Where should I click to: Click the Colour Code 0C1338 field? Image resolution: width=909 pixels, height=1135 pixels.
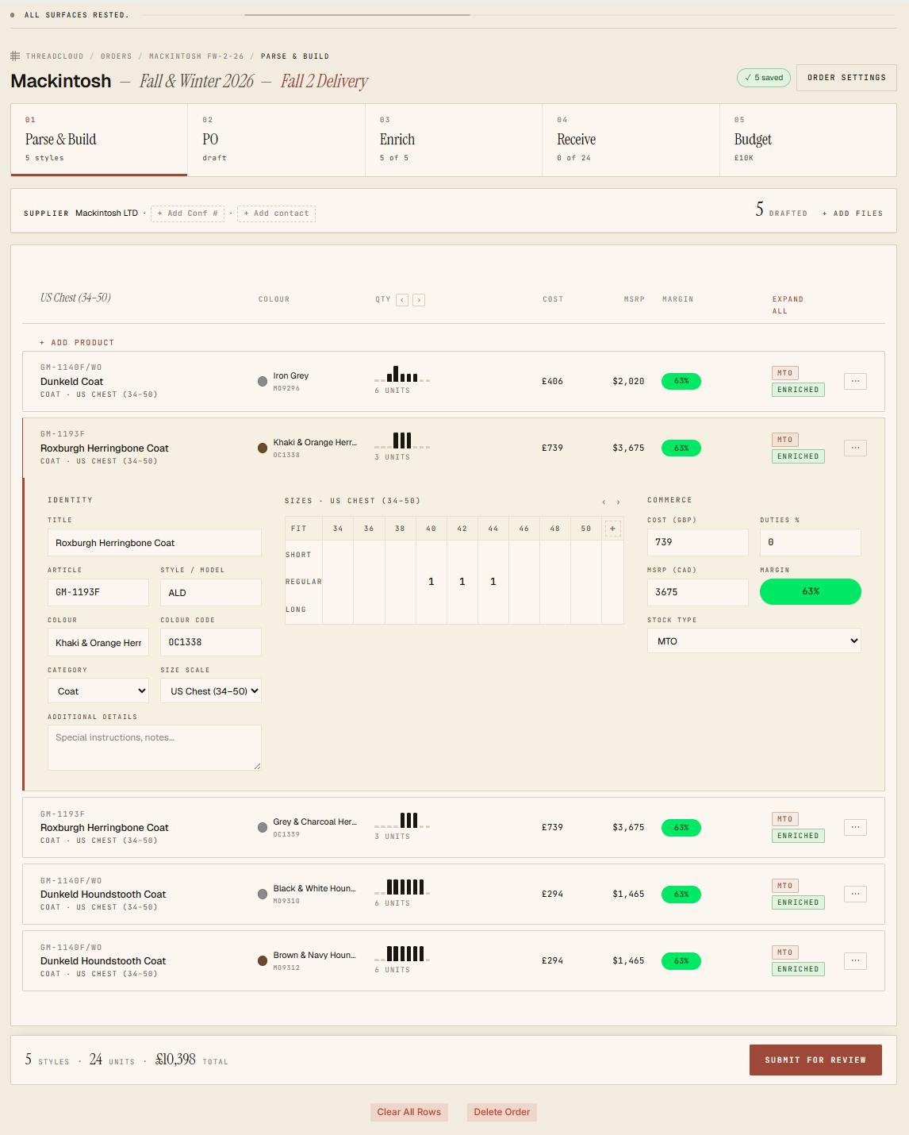[x=211, y=642]
